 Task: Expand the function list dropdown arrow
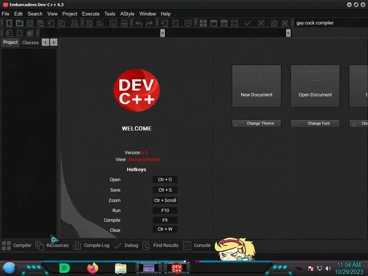tap(289, 33)
